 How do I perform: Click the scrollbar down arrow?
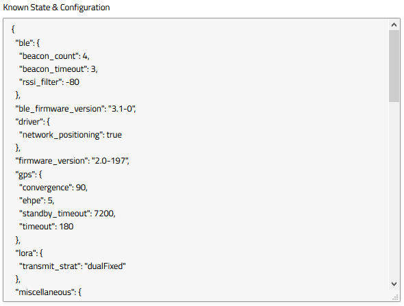coord(394,284)
